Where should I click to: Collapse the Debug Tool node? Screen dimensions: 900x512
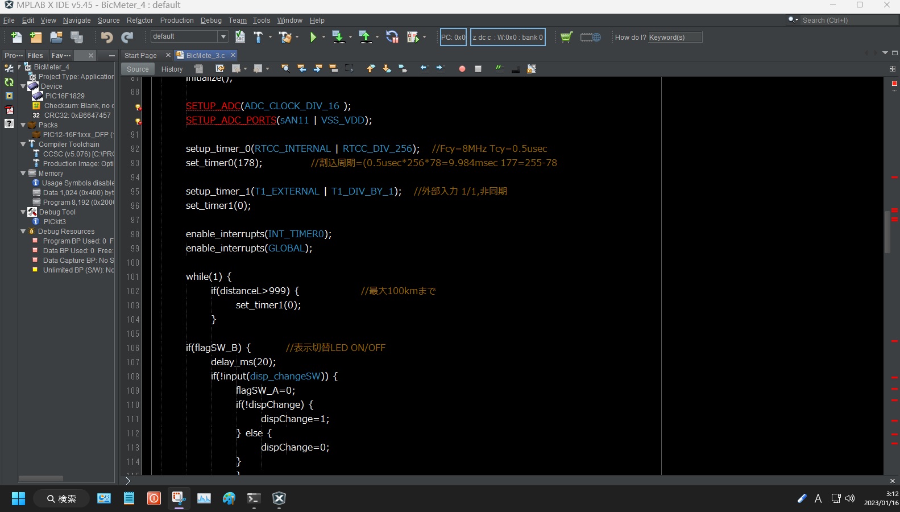click(x=23, y=212)
